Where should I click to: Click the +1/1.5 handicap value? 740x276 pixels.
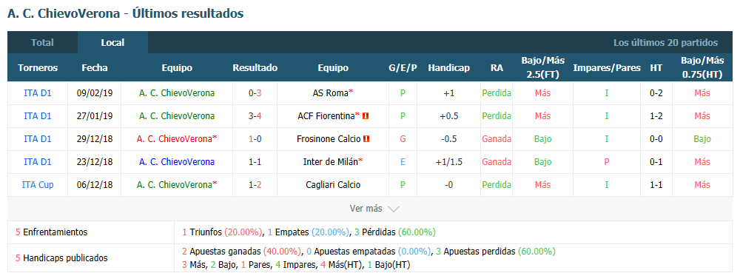point(449,162)
